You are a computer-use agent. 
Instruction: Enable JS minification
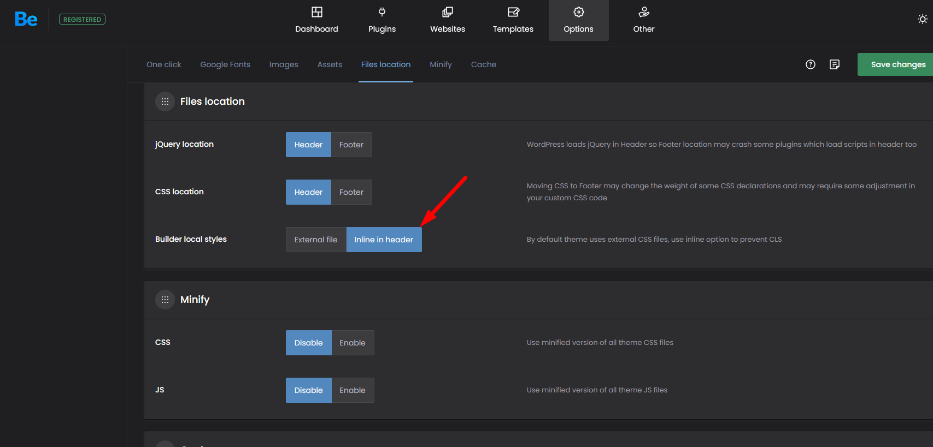pos(353,390)
